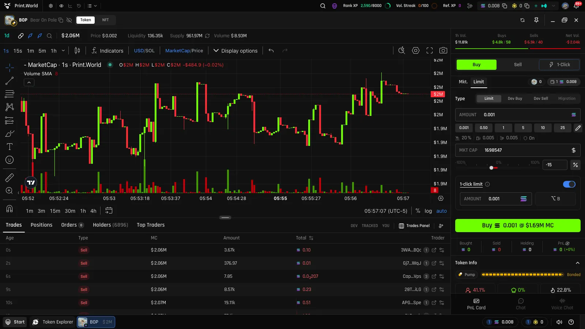Collapse the Token Info section
Screen dimensions: 585x329
pos(578,263)
